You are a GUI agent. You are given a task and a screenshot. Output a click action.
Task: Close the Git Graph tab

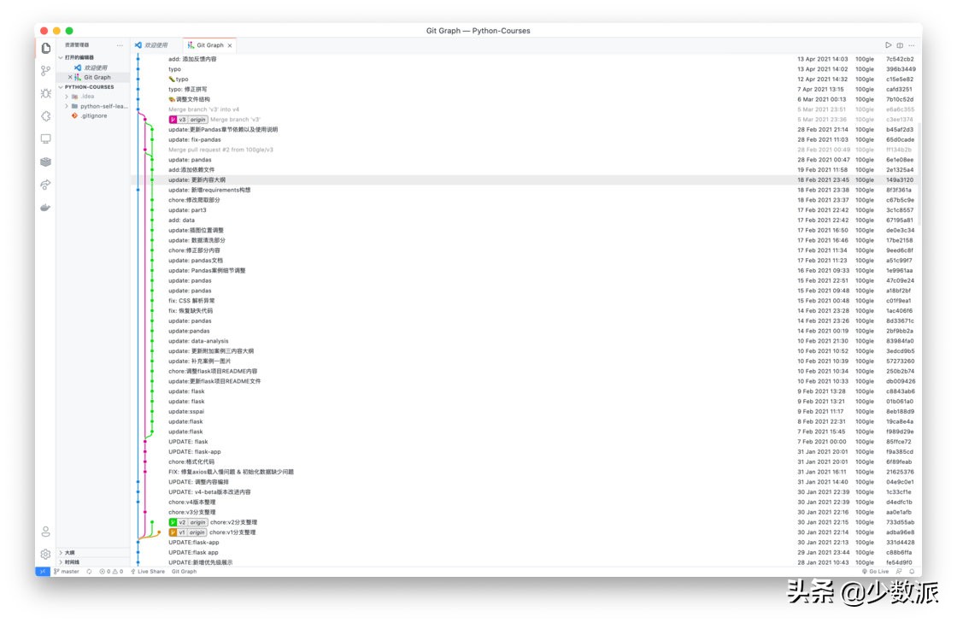pos(230,45)
